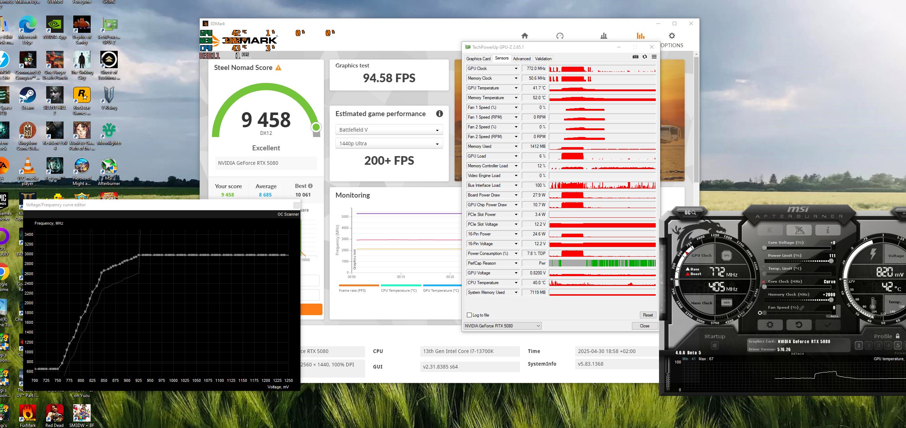This screenshot has width=906, height=428.
Task: Click OC Scanner in curve editor
Action: coord(288,214)
